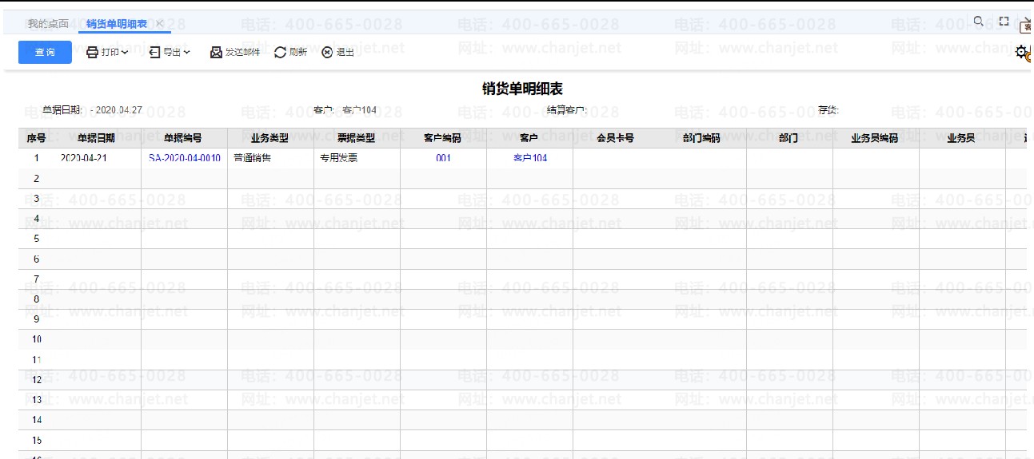Click the circular arrow 刷新 icon

click(280, 53)
